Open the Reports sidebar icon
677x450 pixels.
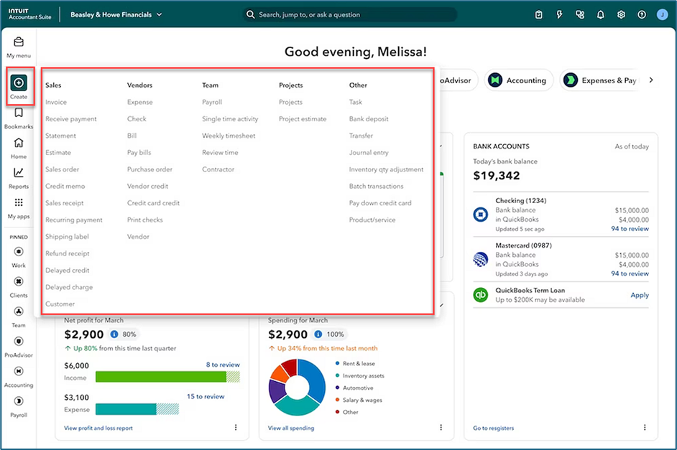19,173
